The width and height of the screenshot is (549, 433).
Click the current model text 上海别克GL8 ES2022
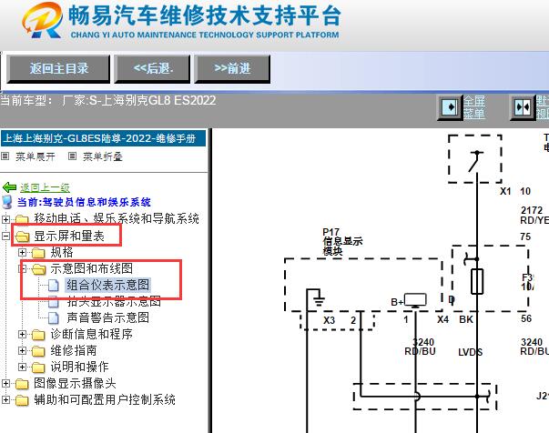click(158, 101)
